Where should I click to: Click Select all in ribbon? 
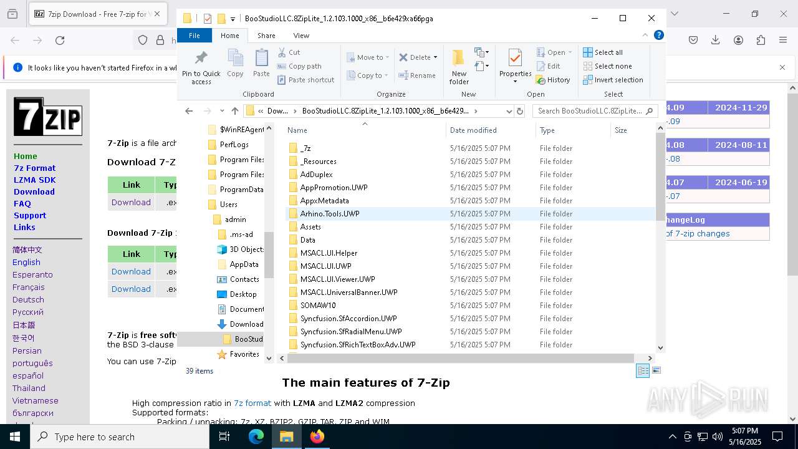tap(603, 52)
